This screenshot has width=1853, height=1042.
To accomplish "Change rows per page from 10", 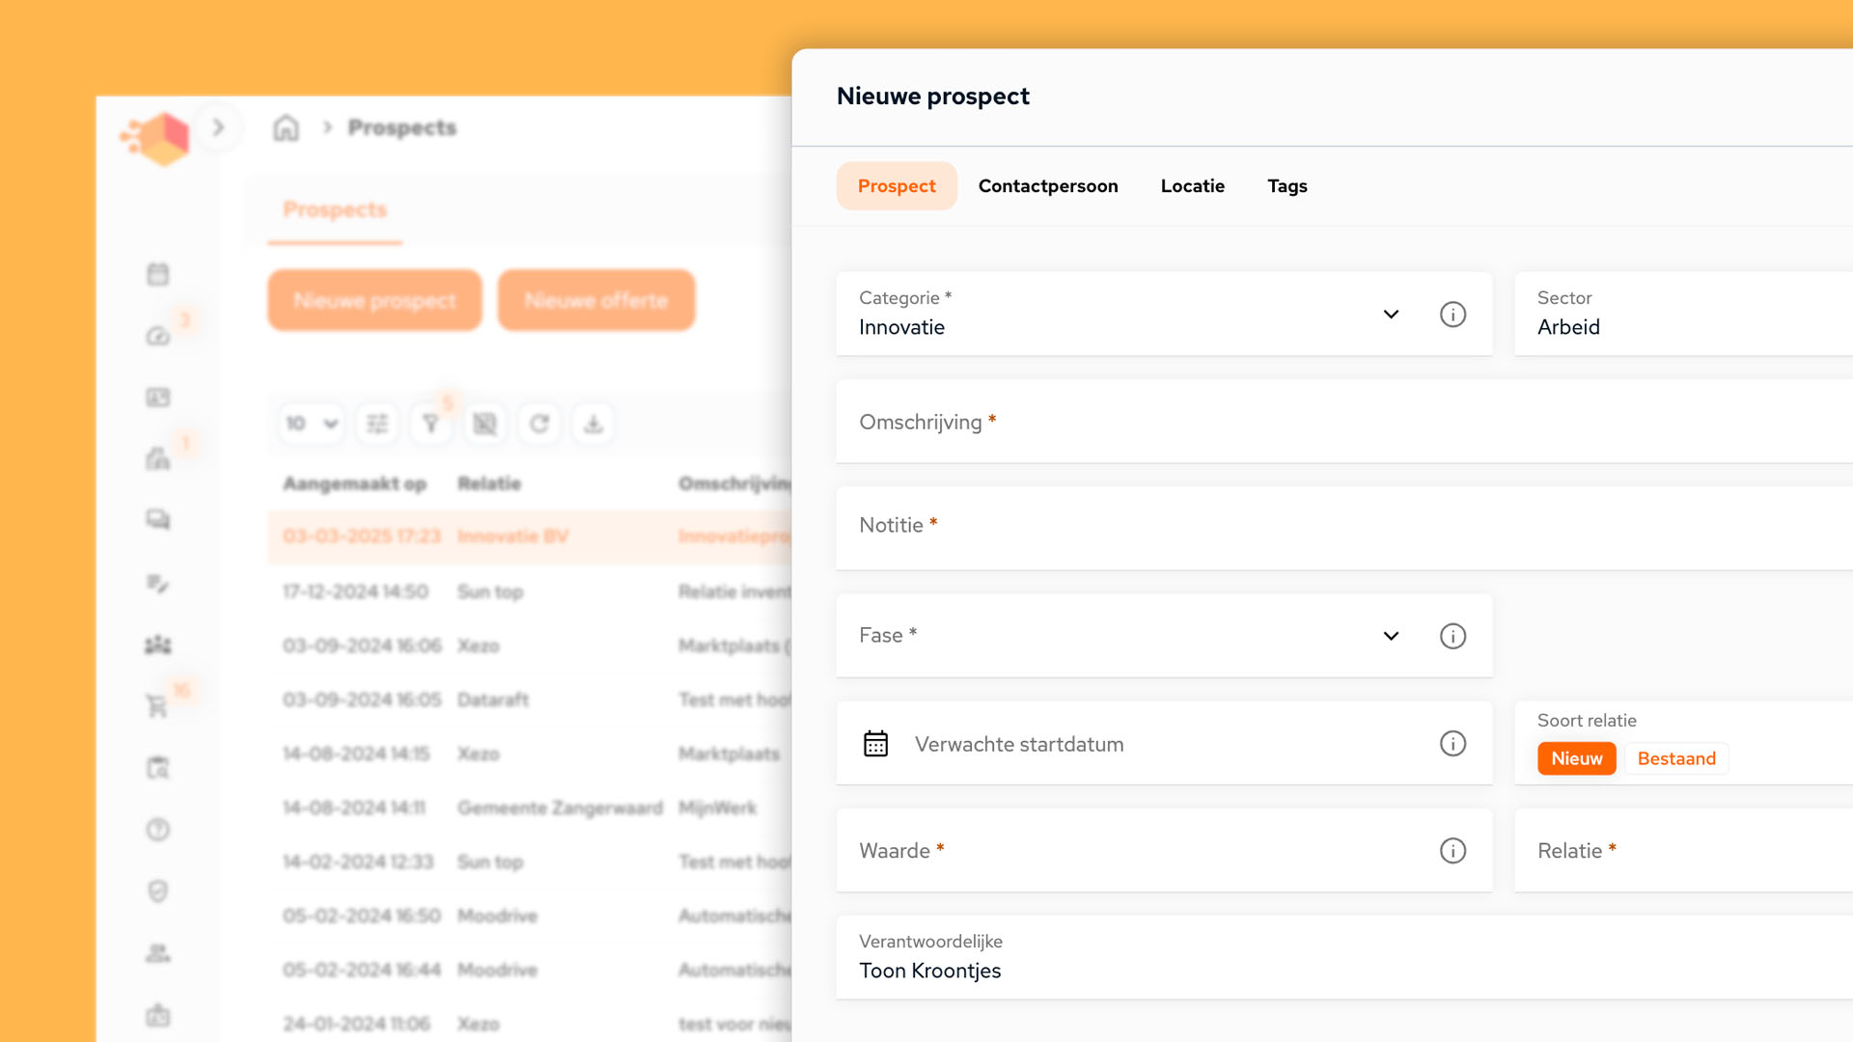I will (311, 423).
